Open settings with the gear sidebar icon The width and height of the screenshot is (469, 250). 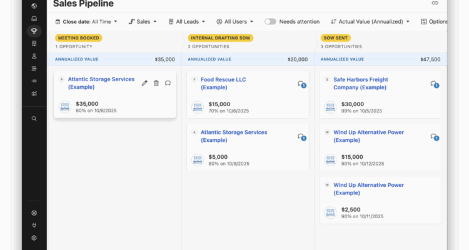(x=34, y=237)
